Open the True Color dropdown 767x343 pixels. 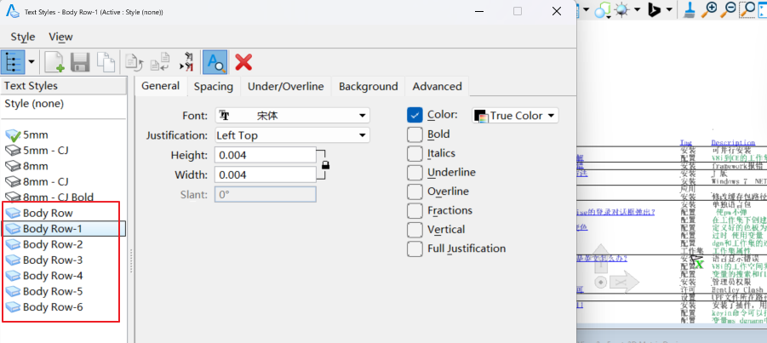tap(515, 116)
